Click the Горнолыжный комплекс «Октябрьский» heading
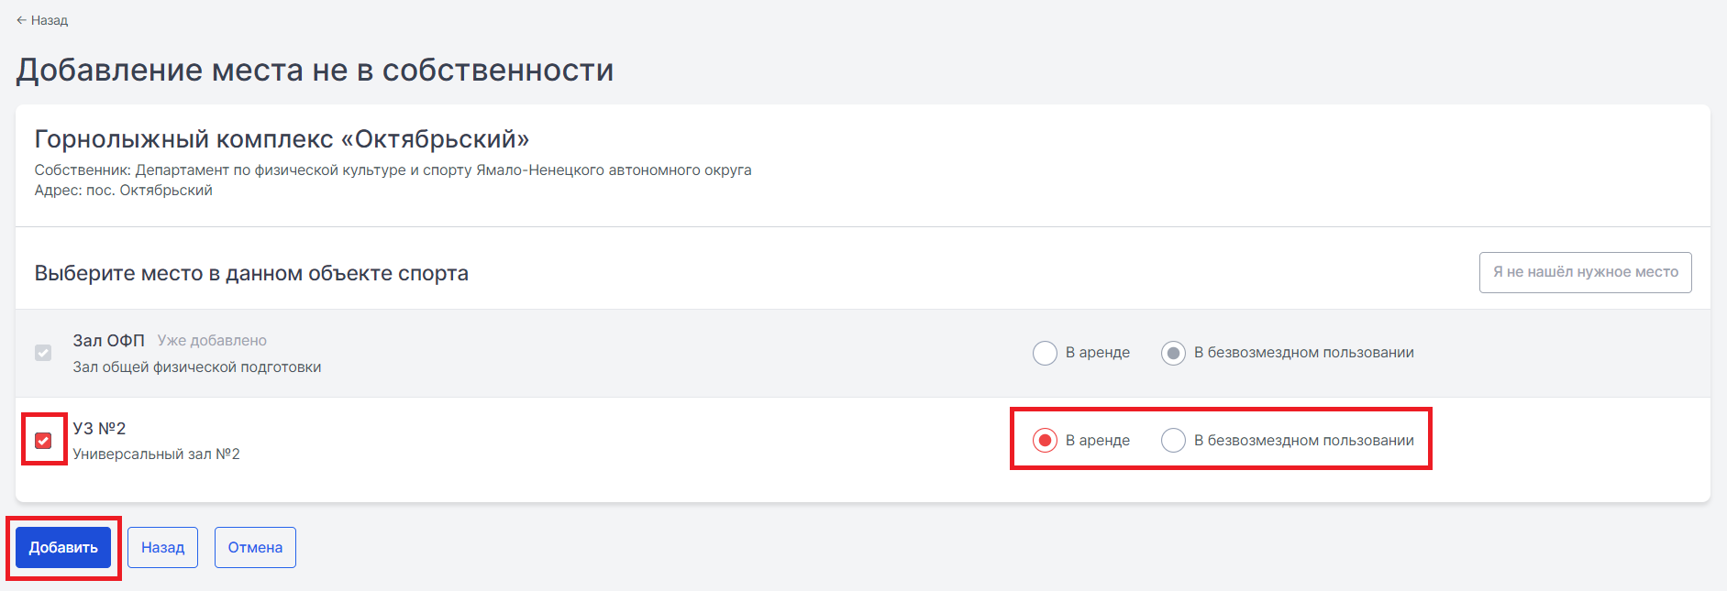Image resolution: width=1727 pixels, height=591 pixels. 282,138
